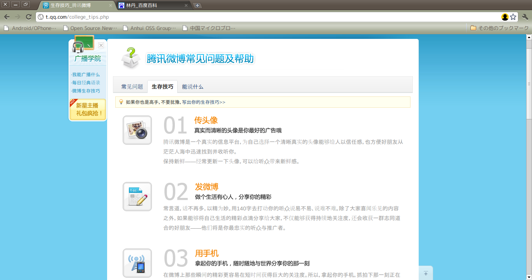Open the Anhui OSS Group bookmark
Image resolution: width=532 pixels, height=280 pixels.
pos(149,28)
